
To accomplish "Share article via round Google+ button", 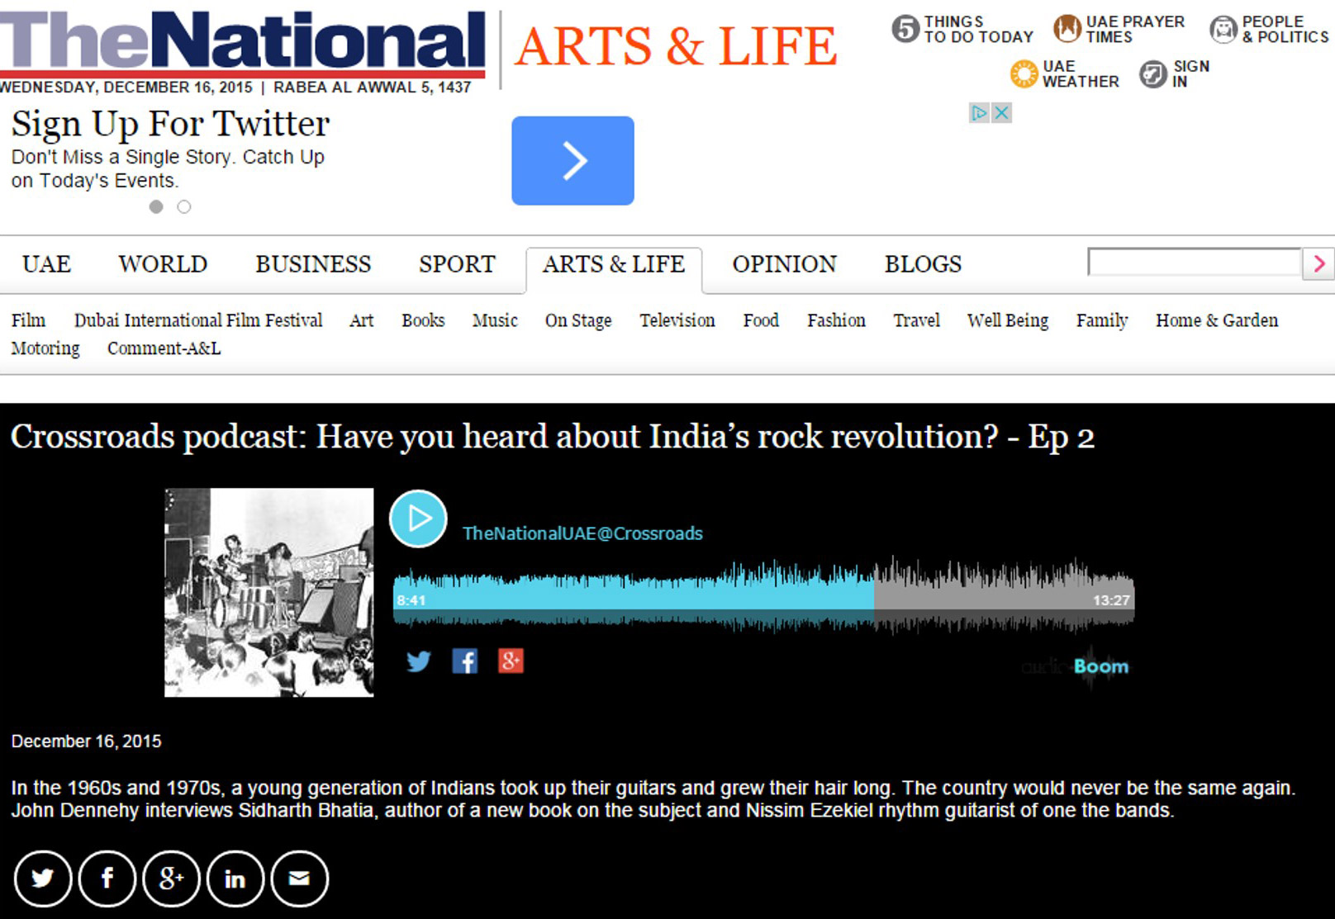I will tap(171, 879).
